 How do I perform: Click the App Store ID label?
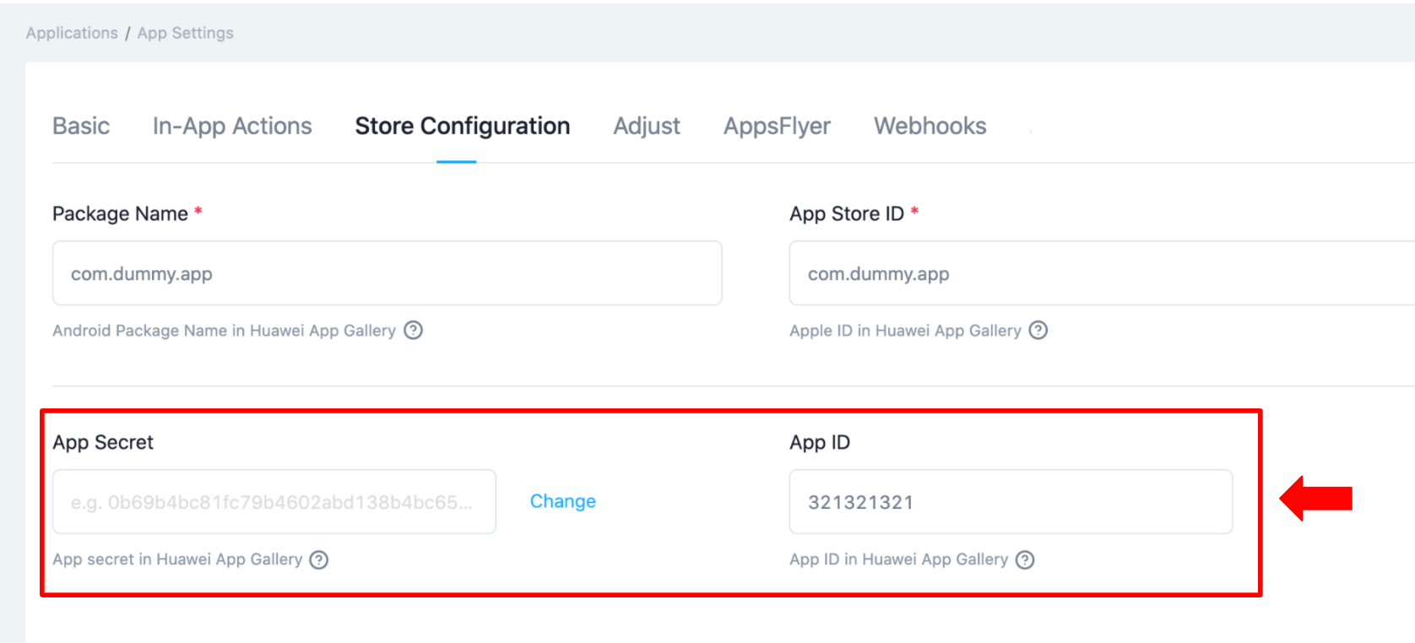pyautogui.click(x=847, y=213)
